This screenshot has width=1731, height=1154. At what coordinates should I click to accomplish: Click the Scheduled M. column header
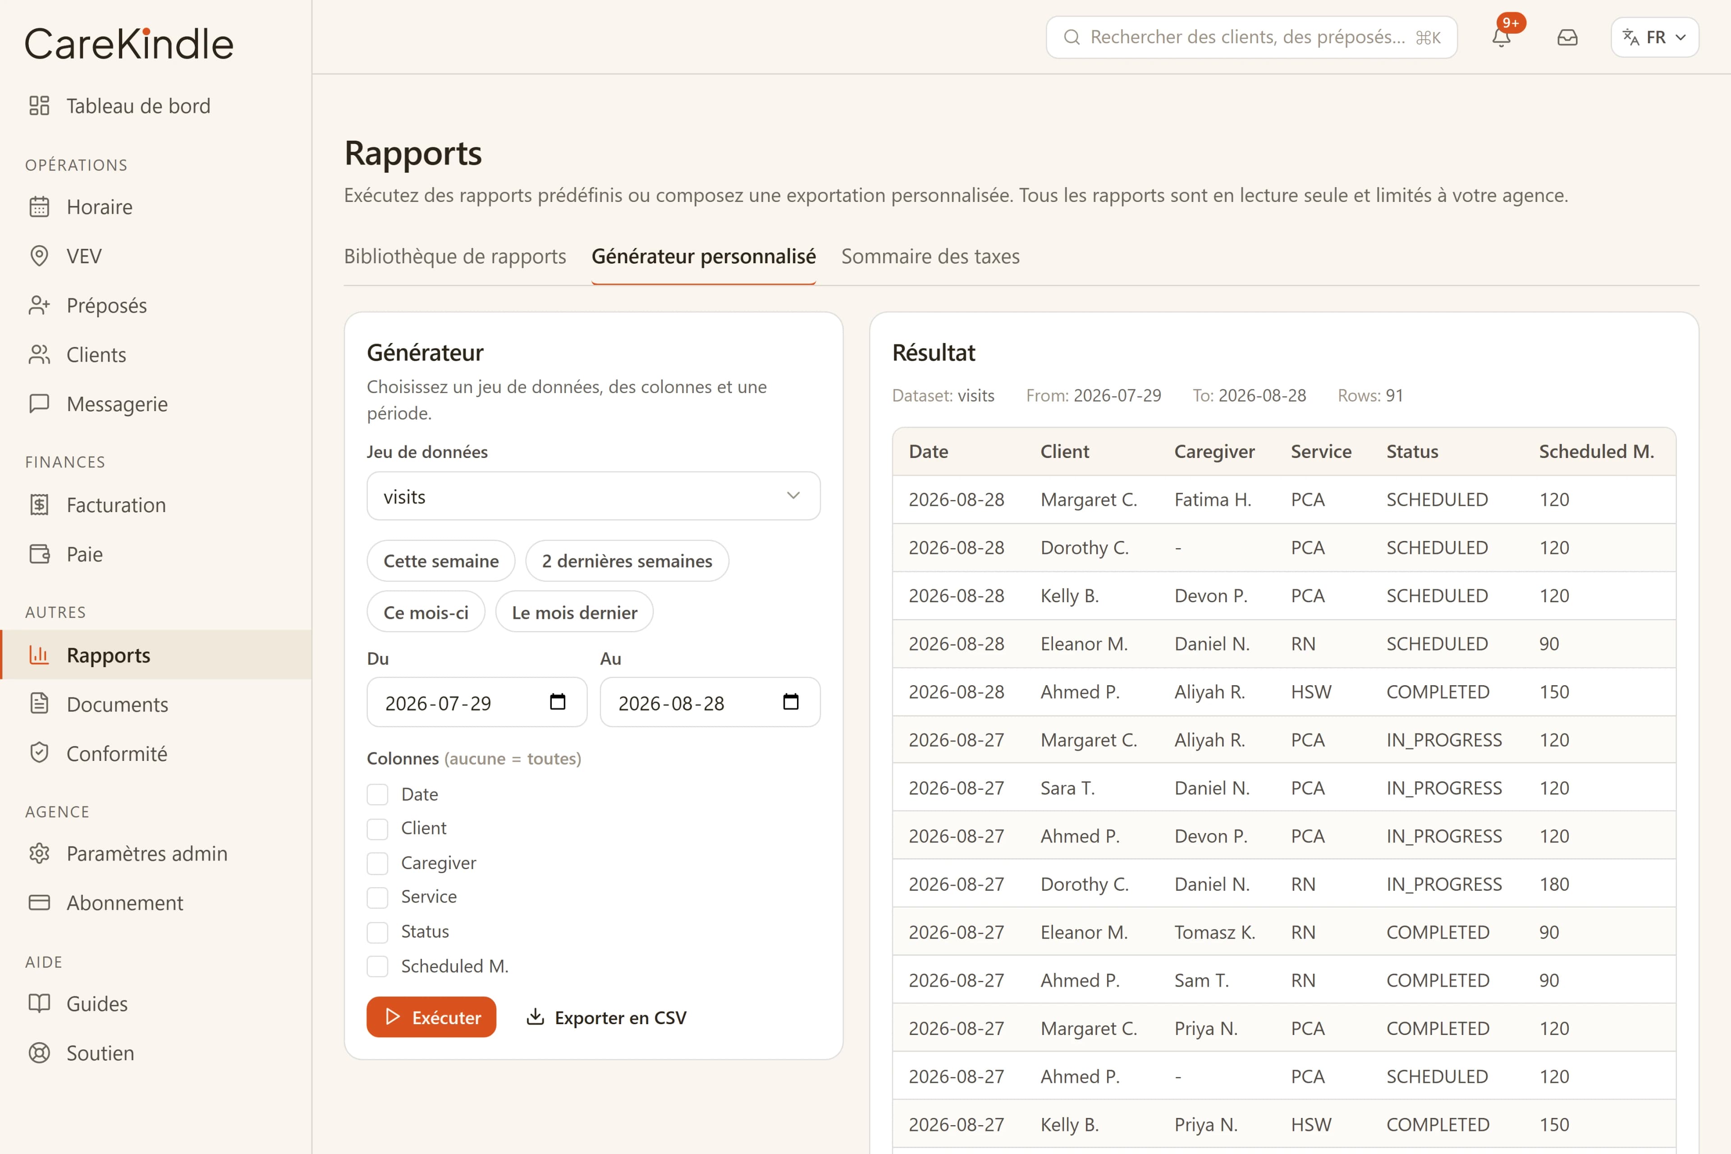1596,451
